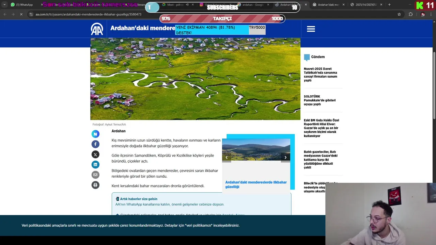Open browser profile avatar
436x245 pixels.
423,14
